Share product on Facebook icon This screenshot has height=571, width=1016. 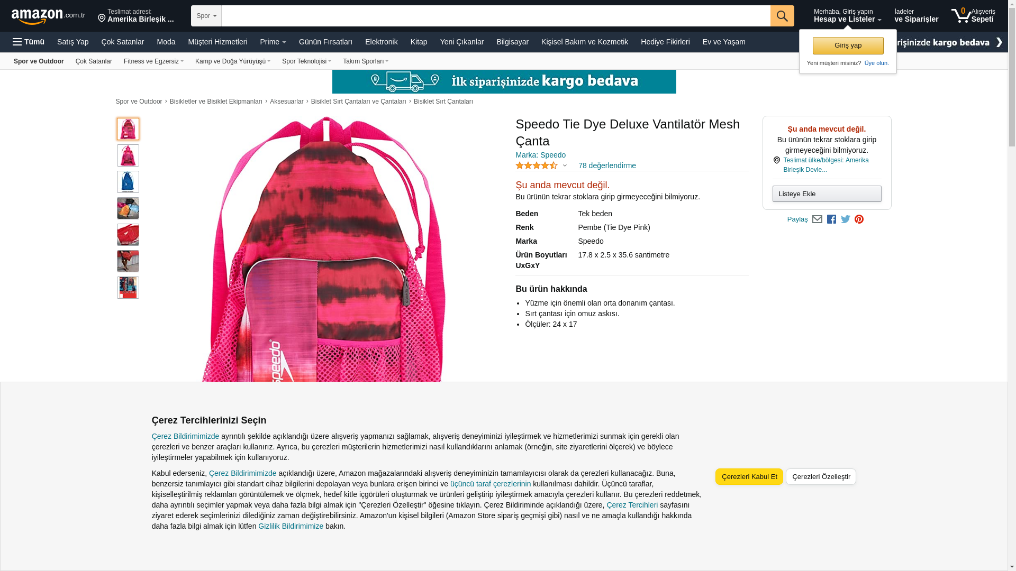pos(831,219)
